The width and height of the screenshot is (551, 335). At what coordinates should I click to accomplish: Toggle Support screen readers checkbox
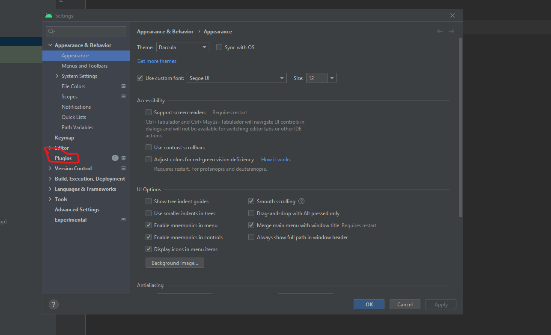pos(149,113)
